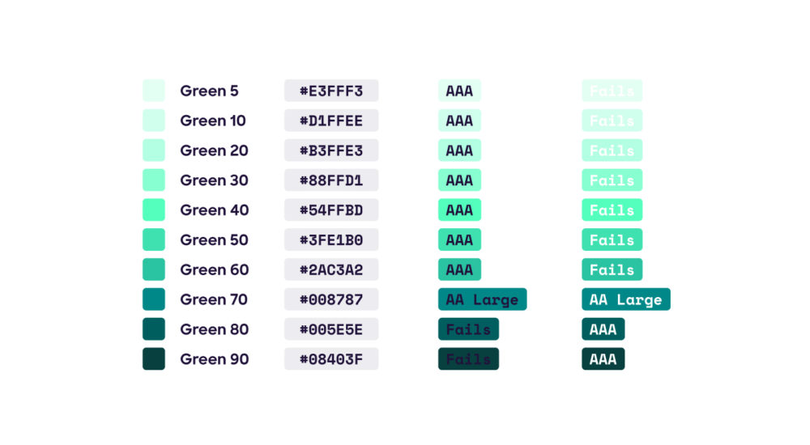Viewport: 810px width, 445px height.
Task: Select the Green 20 swatch square
Action: pos(153,150)
